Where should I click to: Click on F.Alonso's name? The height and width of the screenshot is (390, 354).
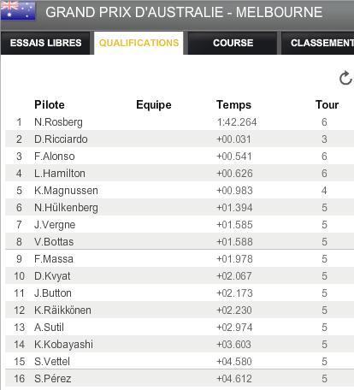(x=55, y=157)
